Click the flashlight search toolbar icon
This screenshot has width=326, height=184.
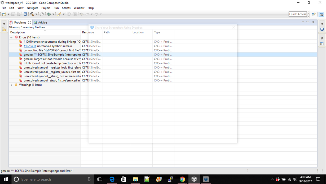click(x=59, y=14)
